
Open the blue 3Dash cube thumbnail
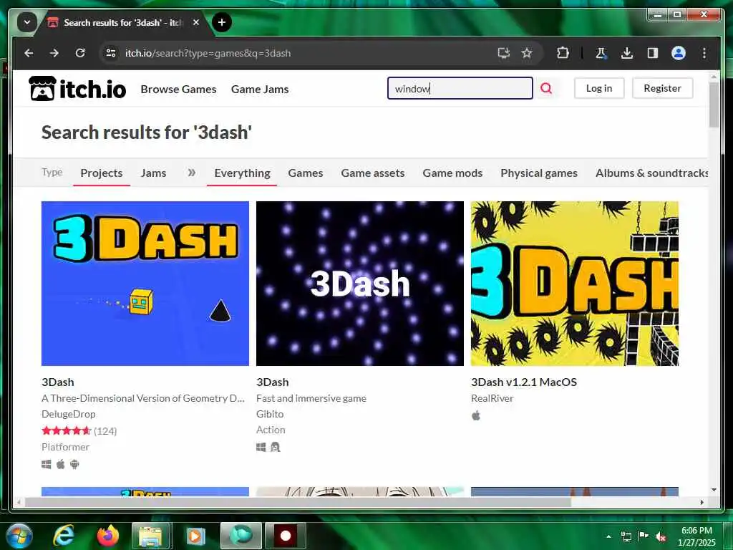[x=145, y=284]
